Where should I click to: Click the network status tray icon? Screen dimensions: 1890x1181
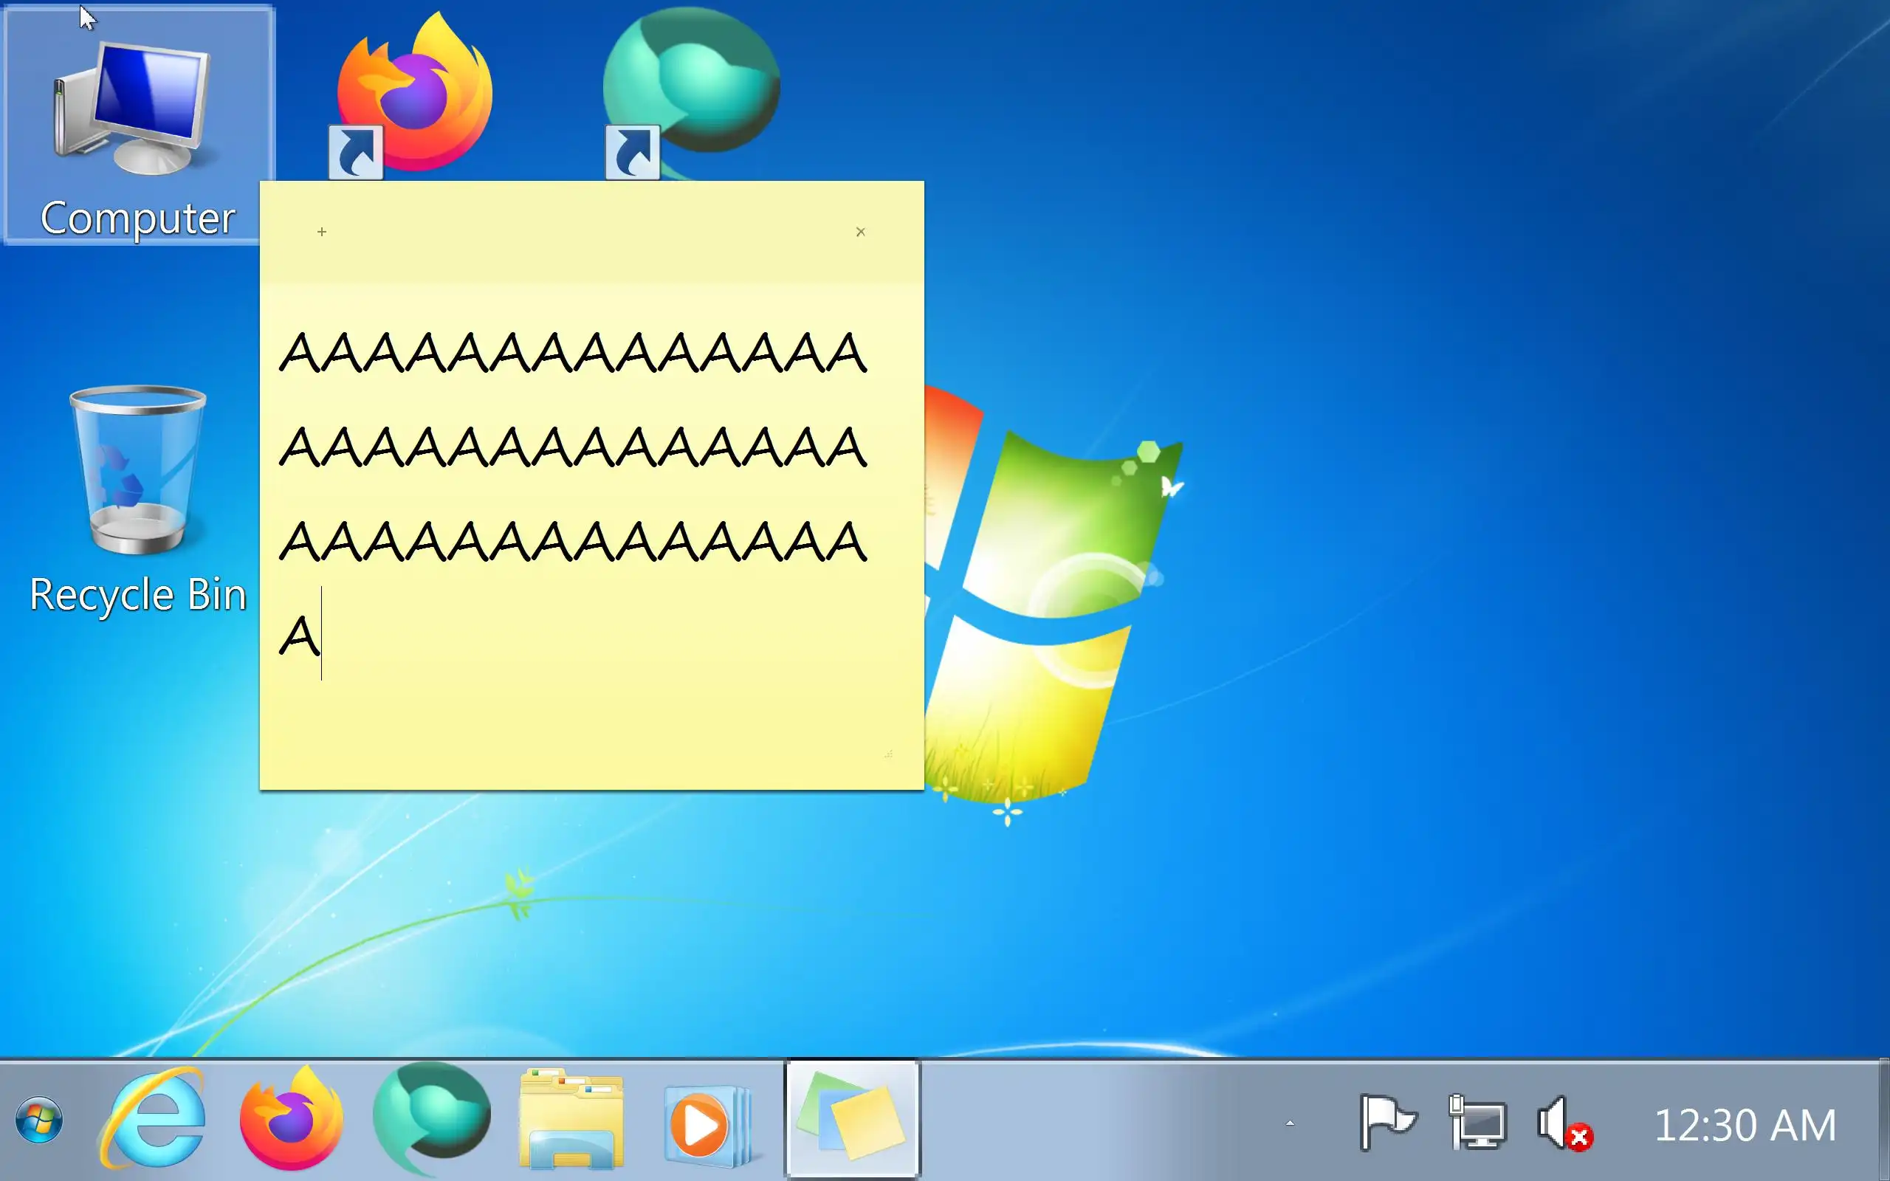[x=1477, y=1123]
